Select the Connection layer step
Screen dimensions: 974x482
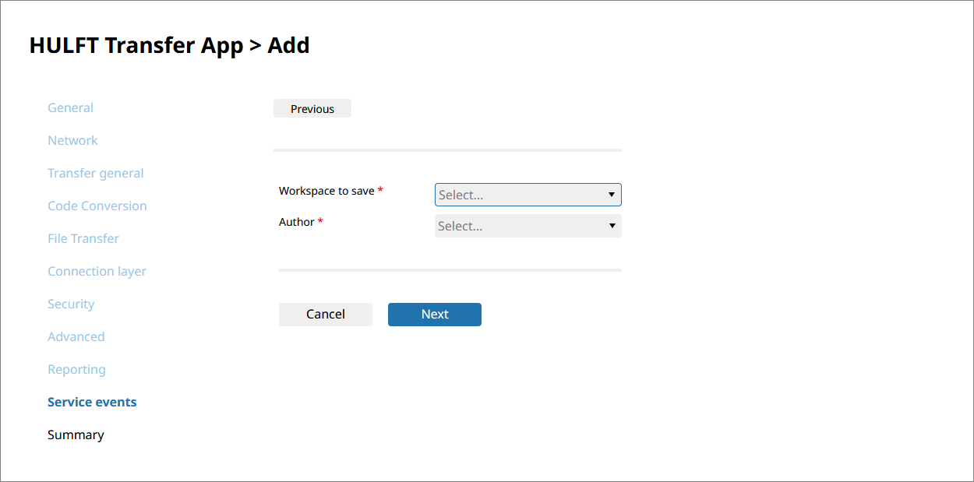pos(97,272)
